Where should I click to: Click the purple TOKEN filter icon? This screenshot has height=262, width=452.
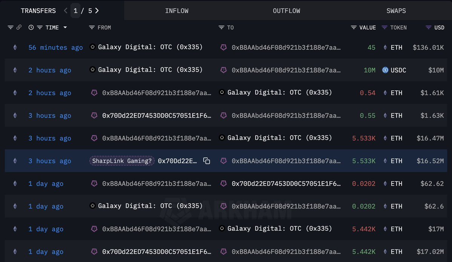385,27
